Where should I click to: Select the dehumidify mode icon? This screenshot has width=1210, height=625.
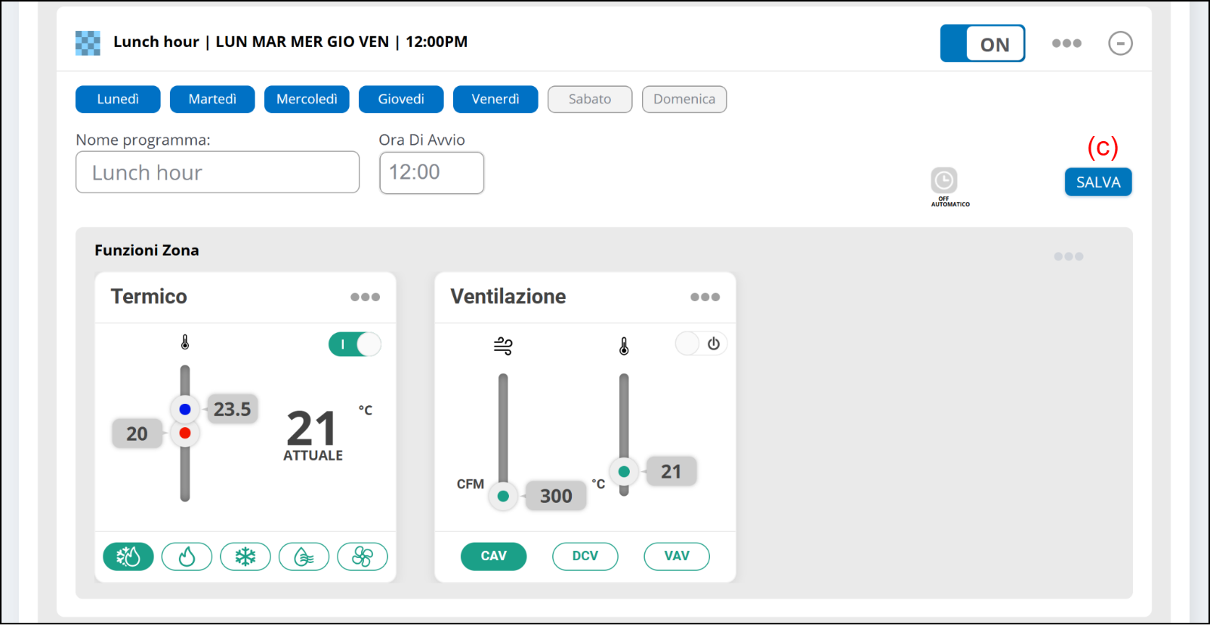pos(304,557)
